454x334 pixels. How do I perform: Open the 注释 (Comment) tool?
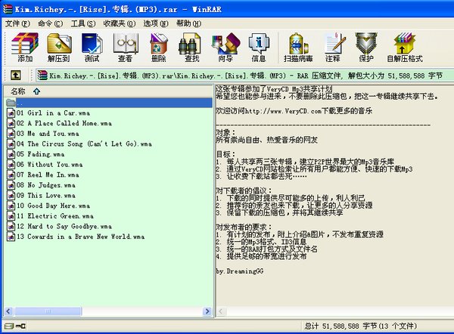(x=333, y=48)
